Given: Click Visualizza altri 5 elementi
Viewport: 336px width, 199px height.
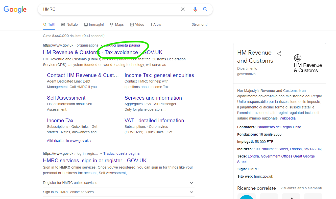Looking at the screenshot, I should pyautogui.click(x=301, y=188).
